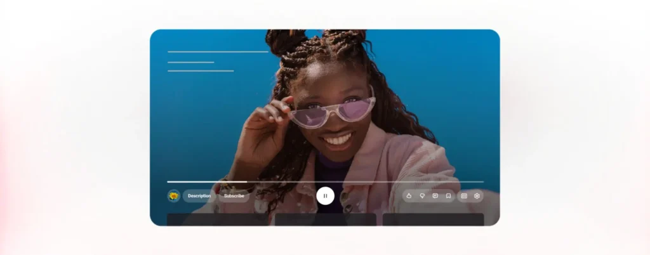Screen dimensions: 650x255
Task: Open the left suggested video thumbnail
Action: tap(218, 219)
